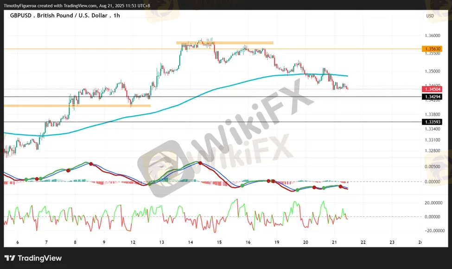Screen dimensions: 452x269
Task: Click date 22 on the time axis
Action: tap(363, 242)
